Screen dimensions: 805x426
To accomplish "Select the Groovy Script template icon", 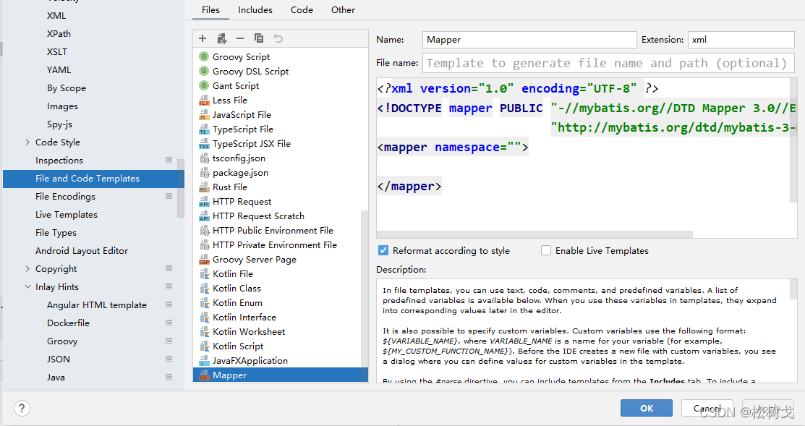I will [x=204, y=56].
